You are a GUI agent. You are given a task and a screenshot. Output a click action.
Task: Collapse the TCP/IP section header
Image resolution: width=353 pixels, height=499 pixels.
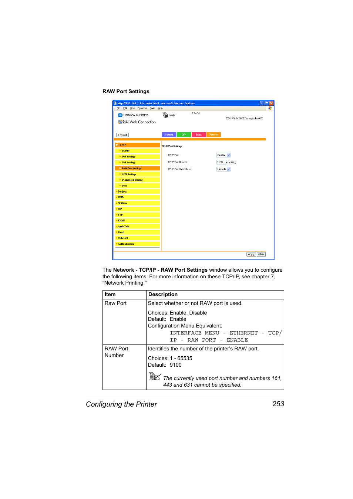pos(137,145)
